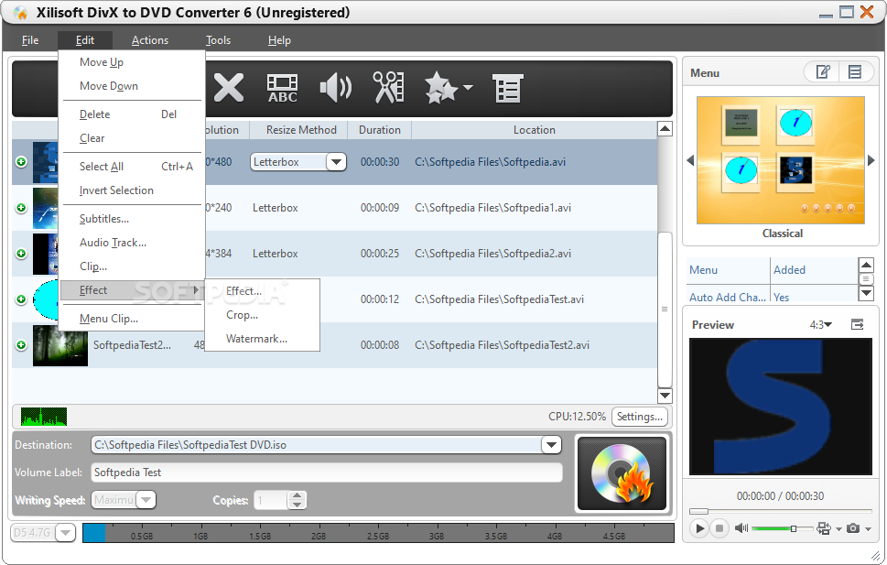This screenshot has width=887, height=565.
Task: Open the 4:3 aspect ratio dropdown
Action: (821, 324)
